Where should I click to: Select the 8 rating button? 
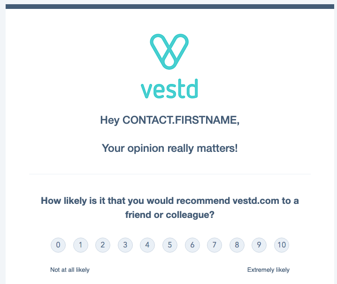(237, 245)
